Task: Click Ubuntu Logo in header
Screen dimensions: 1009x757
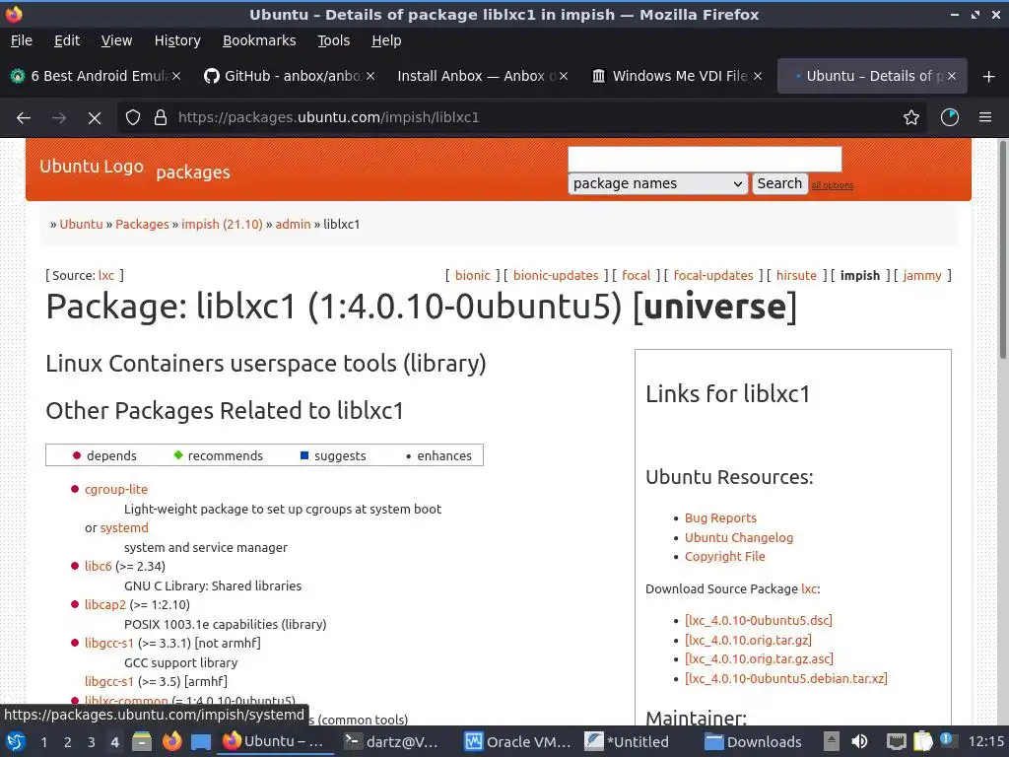Action: (x=92, y=167)
